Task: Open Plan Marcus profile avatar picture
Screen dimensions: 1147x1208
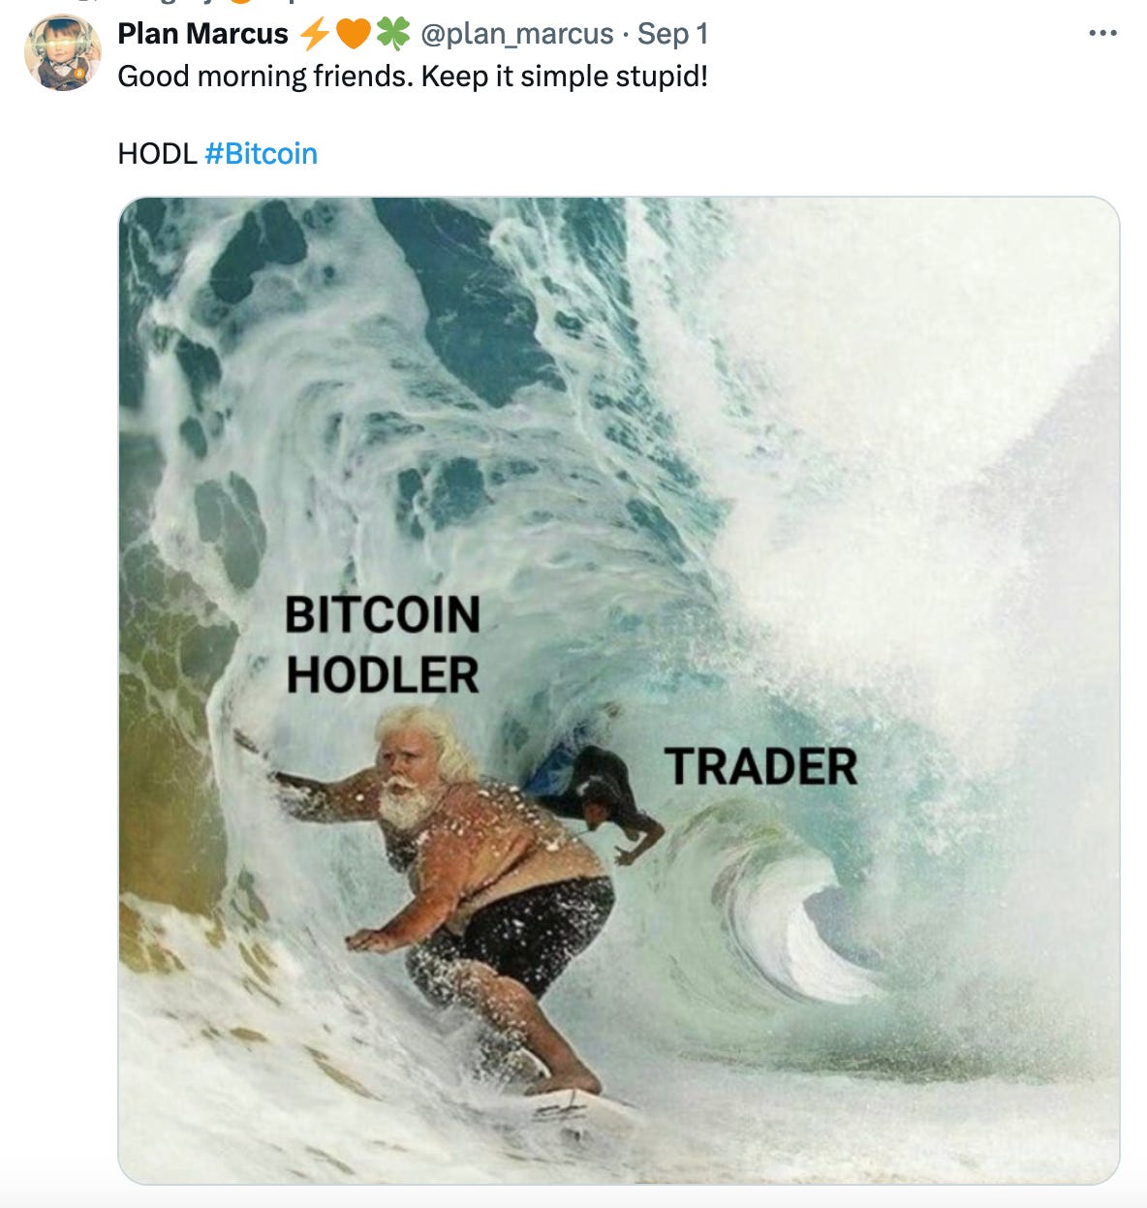Action: click(x=63, y=52)
